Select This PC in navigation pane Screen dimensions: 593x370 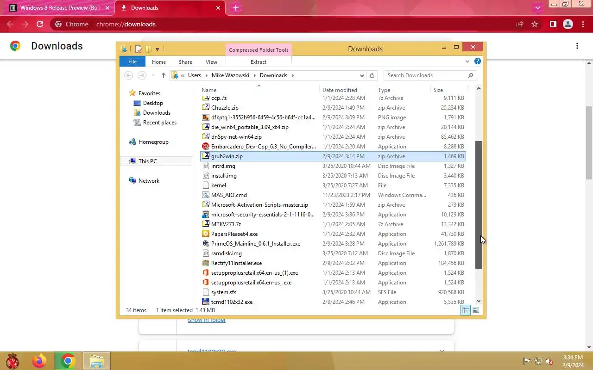click(147, 161)
